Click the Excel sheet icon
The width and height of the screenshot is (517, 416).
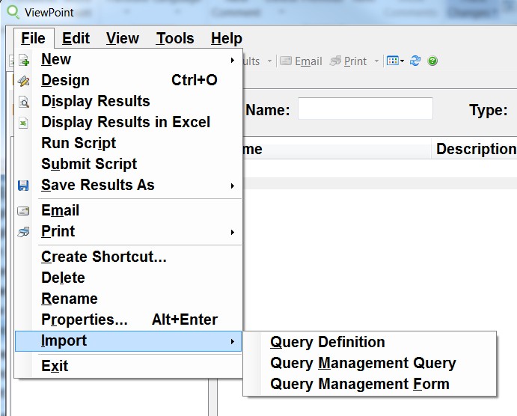pyautogui.click(x=23, y=123)
